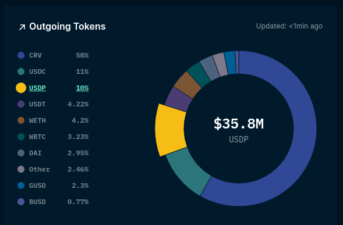Click the 58% value for CRV
The image size is (343, 225).
point(82,55)
